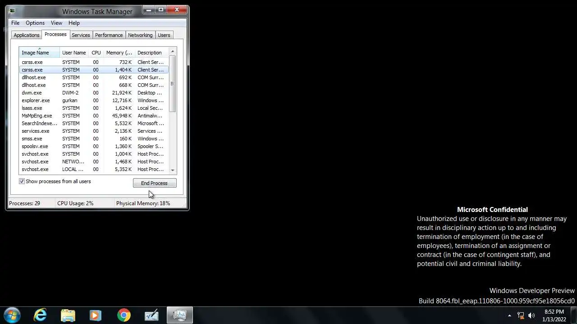The width and height of the screenshot is (577, 324).
Task: Close the Windows Task Manager window
Action: point(177,9)
